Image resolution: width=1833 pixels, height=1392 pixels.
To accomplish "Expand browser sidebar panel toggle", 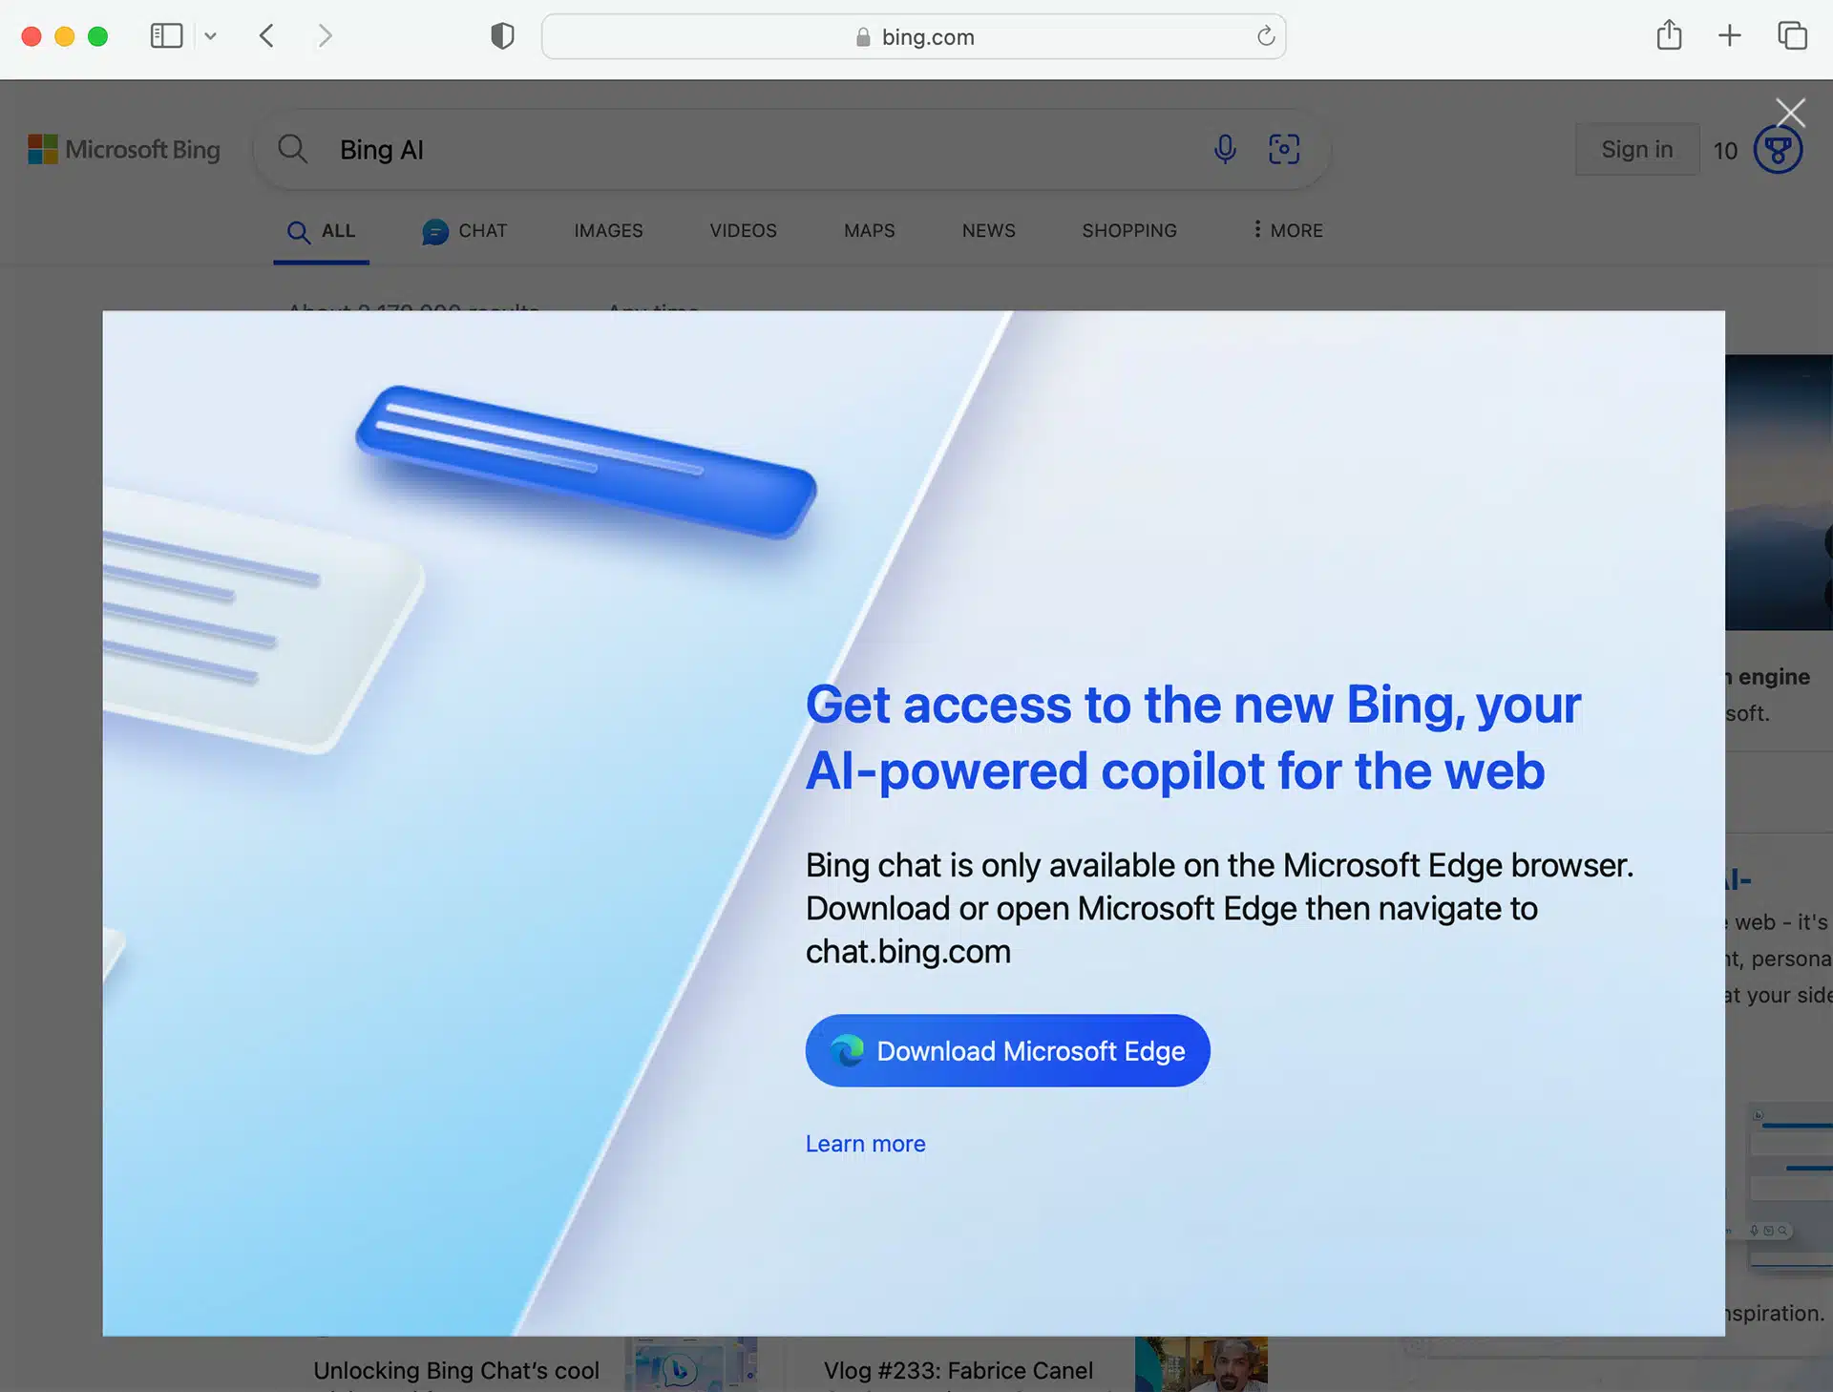I will coord(163,35).
